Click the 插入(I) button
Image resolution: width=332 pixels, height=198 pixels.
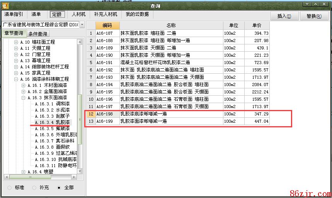284,16
